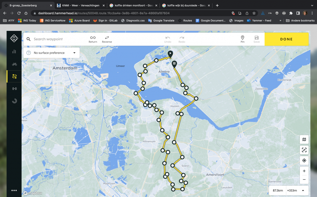This screenshot has height=197, width=317.
Task: Click the Save icon
Action: (257, 39)
